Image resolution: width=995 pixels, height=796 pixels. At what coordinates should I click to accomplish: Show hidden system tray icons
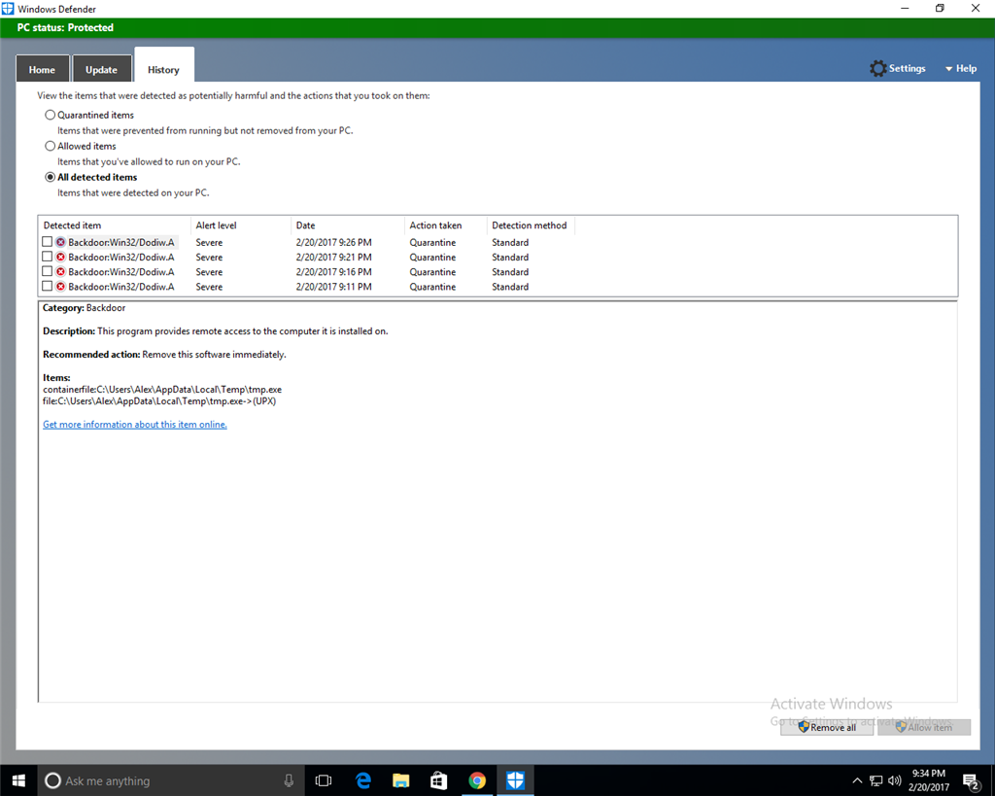(857, 780)
